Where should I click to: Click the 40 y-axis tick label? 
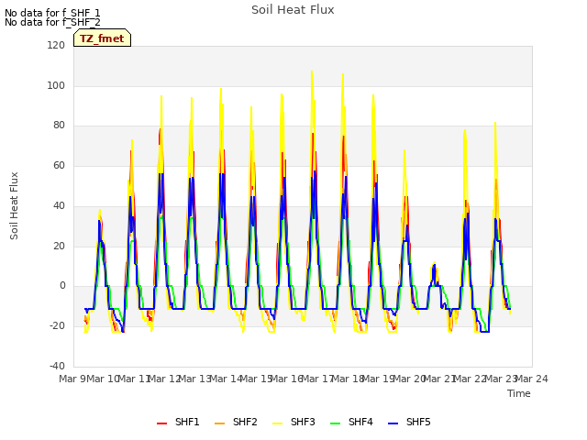59,205
